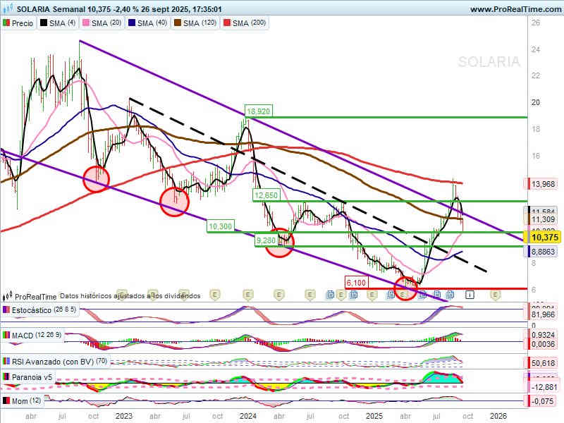
Task: Open the Mom (12) panel label
Action: click(23, 400)
